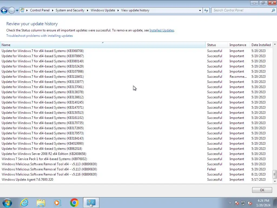Navigate to System and Security breadcrumb
The image size is (277, 208).
(70, 10)
